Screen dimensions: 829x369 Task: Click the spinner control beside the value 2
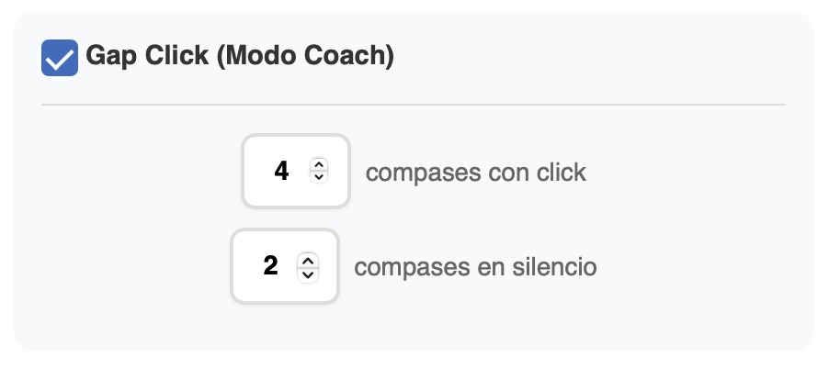coord(308,266)
